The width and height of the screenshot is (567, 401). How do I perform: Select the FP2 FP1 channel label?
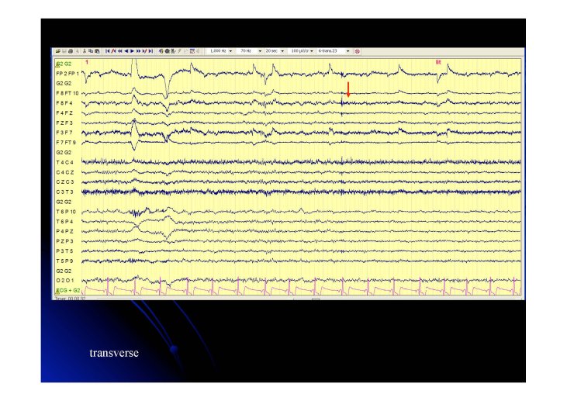point(67,74)
